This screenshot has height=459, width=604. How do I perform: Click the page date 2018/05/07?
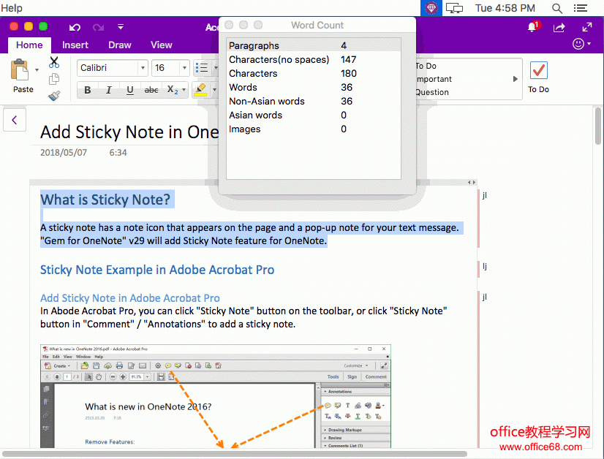tap(64, 153)
